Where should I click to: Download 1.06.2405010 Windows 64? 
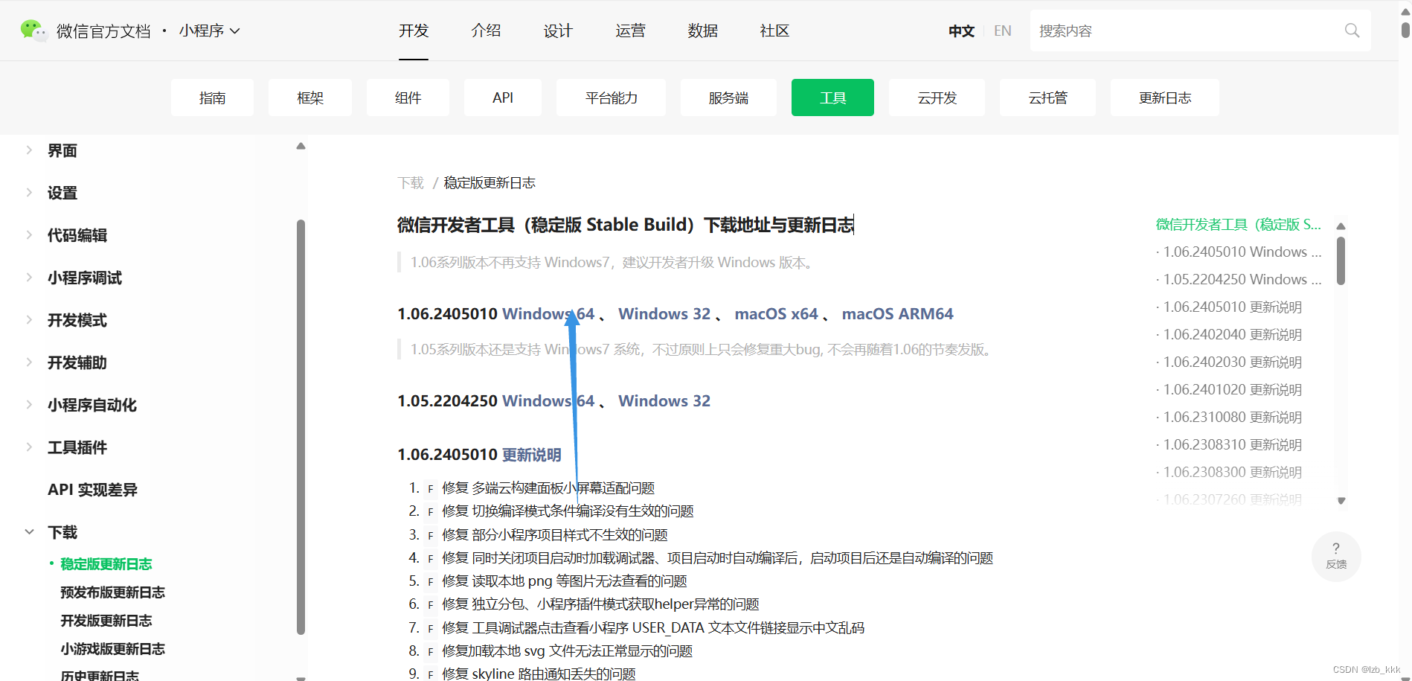(x=548, y=314)
